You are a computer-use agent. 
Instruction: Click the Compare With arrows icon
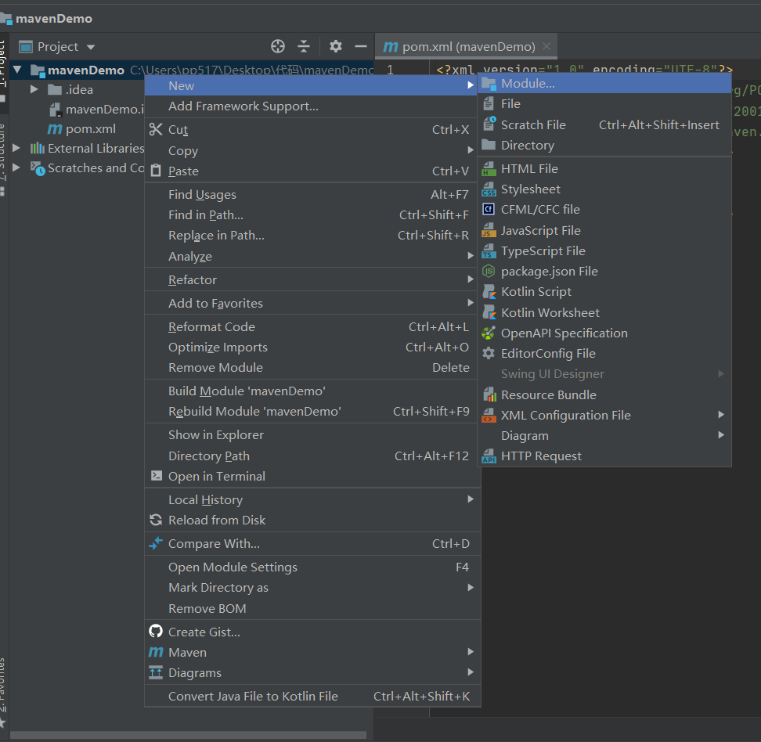pyautogui.click(x=156, y=543)
